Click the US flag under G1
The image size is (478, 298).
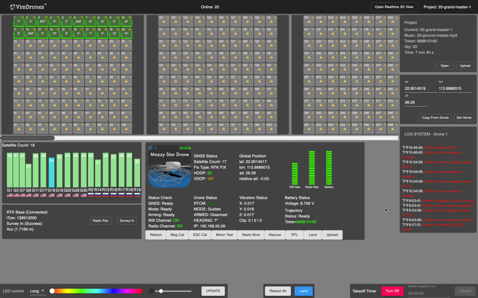10,195
